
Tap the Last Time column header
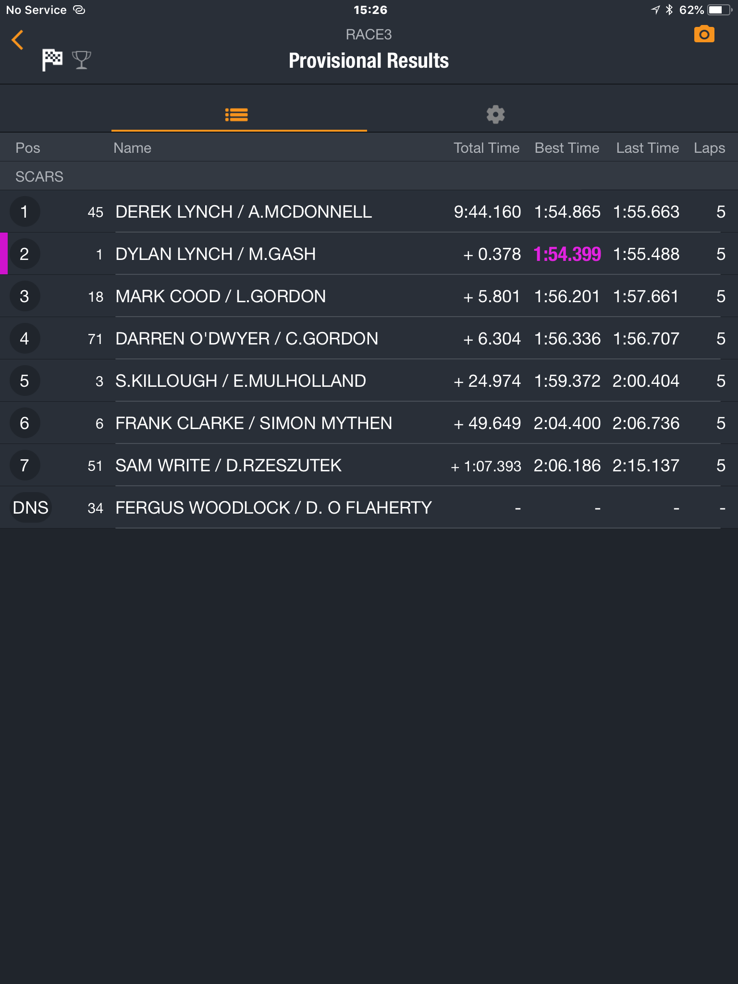648,148
